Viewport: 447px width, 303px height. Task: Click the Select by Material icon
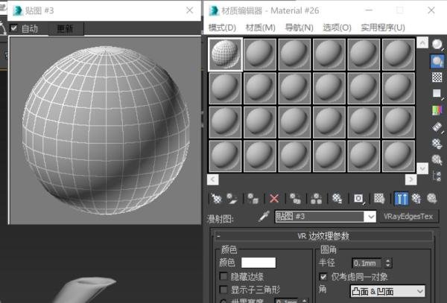437,160
